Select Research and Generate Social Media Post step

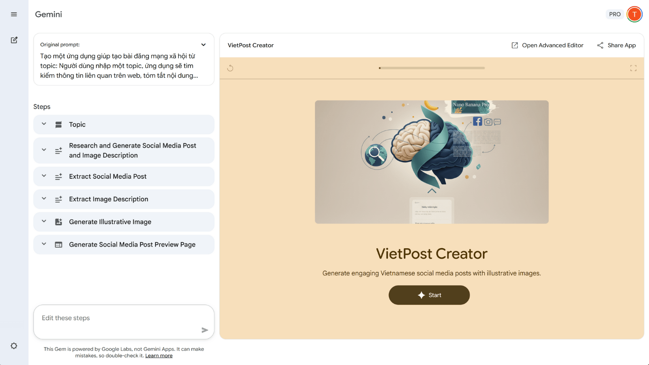pos(132,150)
